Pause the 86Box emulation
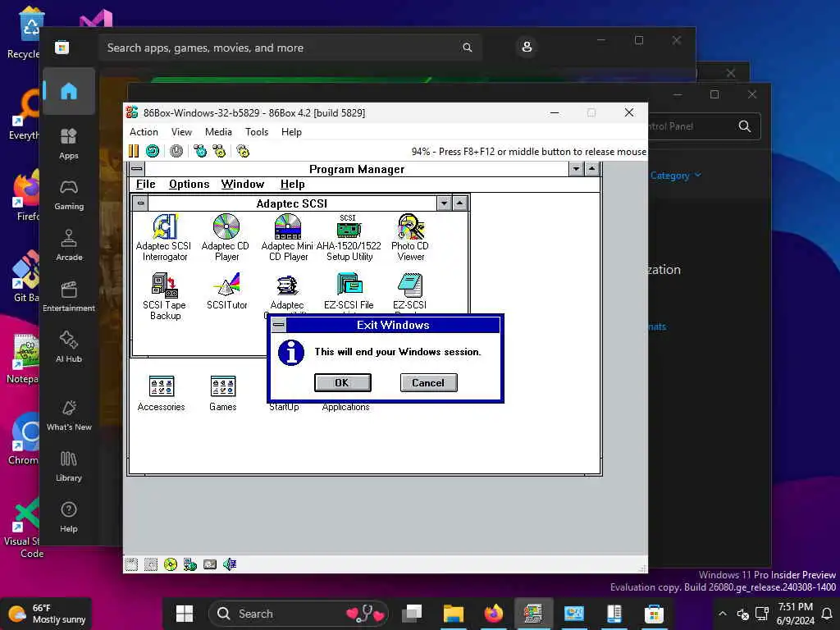The image size is (840, 630). [x=134, y=151]
